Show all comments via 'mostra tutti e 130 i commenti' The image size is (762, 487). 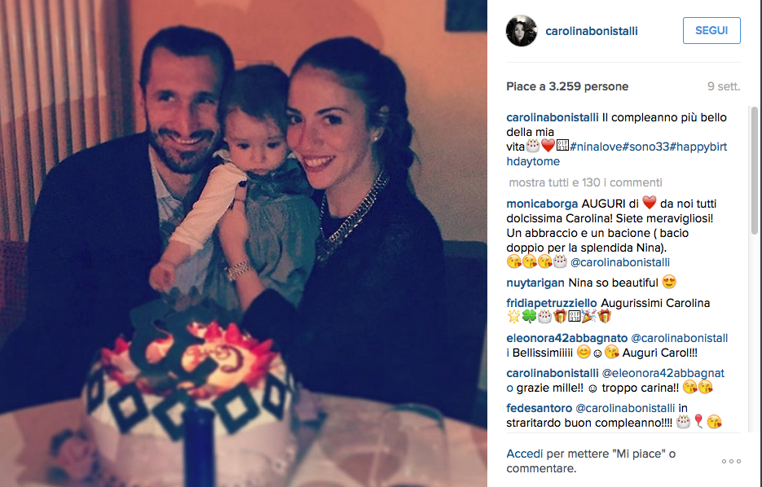[586, 182]
